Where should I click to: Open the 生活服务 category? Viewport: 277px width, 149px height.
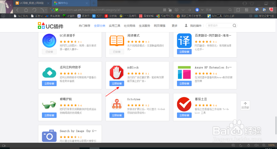(145, 26)
